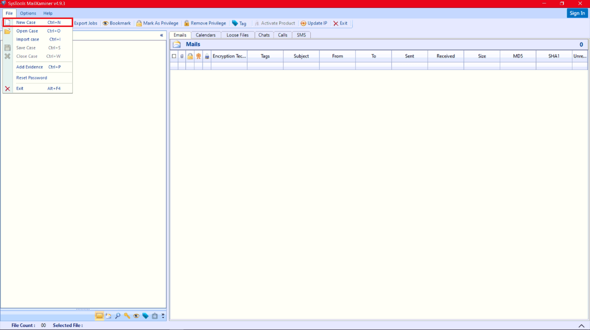Screen dimensions: 590x330
Task: Click the Selected File status field
Action: point(68,325)
